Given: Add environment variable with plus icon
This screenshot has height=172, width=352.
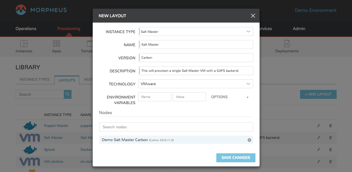Looking at the screenshot, I should pyautogui.click(x=248, y=97).
